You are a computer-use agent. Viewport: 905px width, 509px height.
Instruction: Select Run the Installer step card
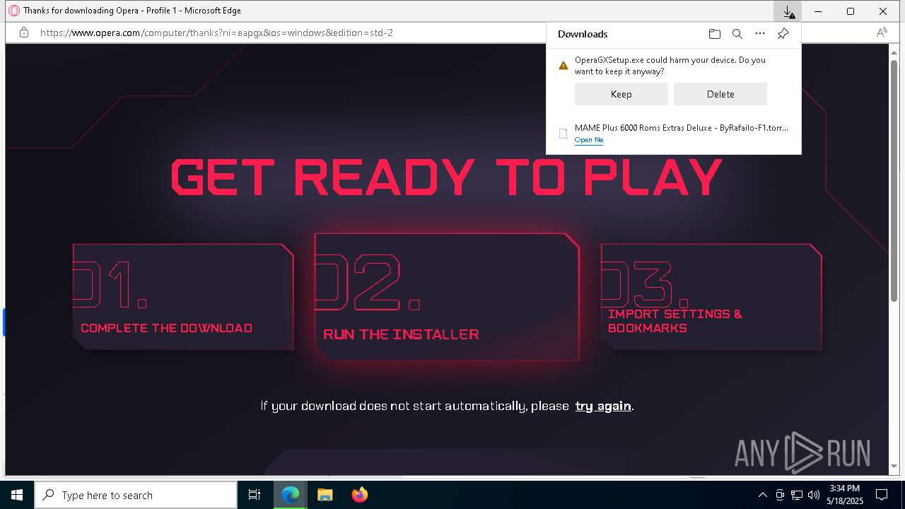[447, 296]
